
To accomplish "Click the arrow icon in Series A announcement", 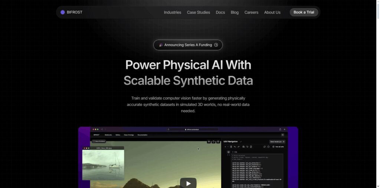I will click(x=216, y=45).
